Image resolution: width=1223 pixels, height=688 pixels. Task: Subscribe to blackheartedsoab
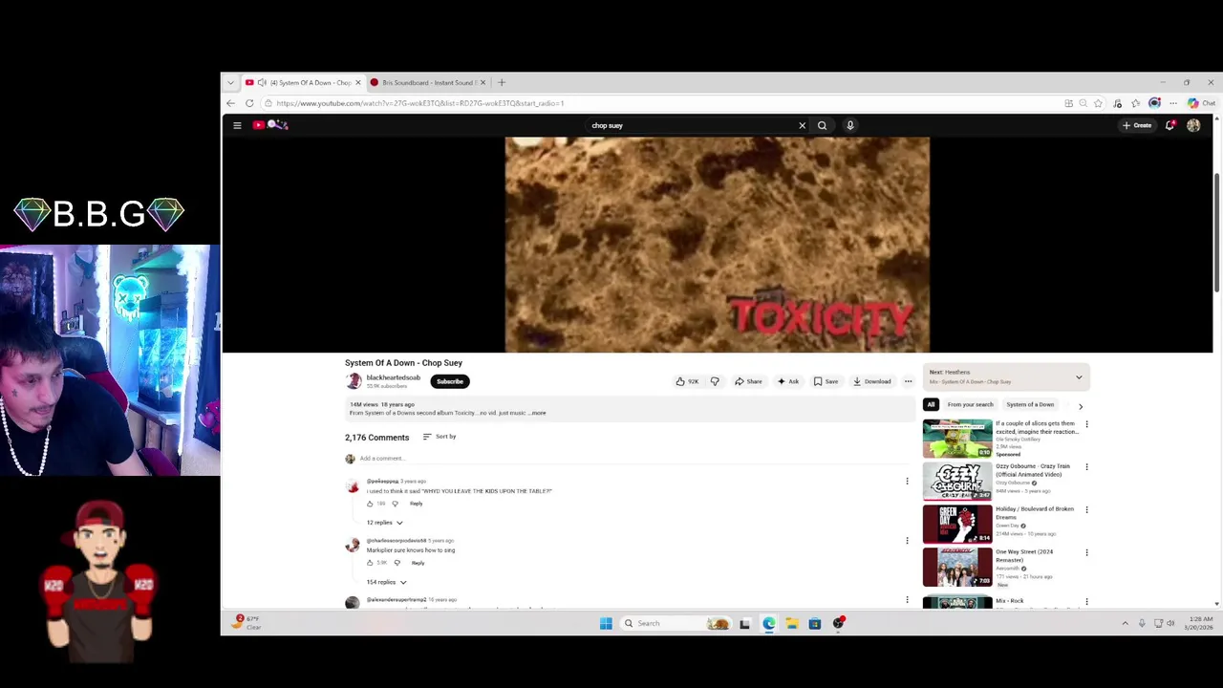click(449, 381)
